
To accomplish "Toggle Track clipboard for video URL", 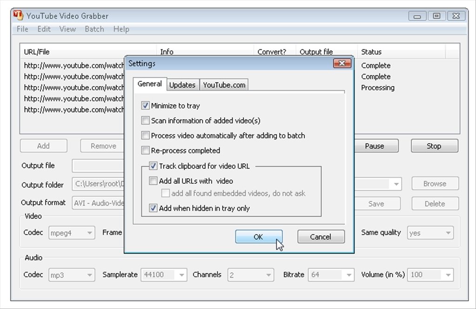I will point(153,166).
